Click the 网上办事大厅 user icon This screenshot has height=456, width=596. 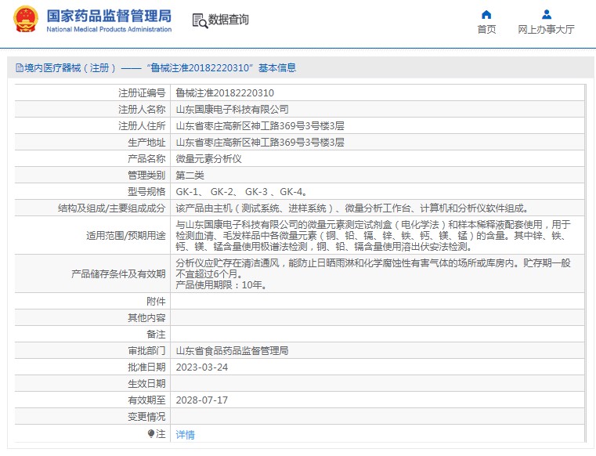546,14
